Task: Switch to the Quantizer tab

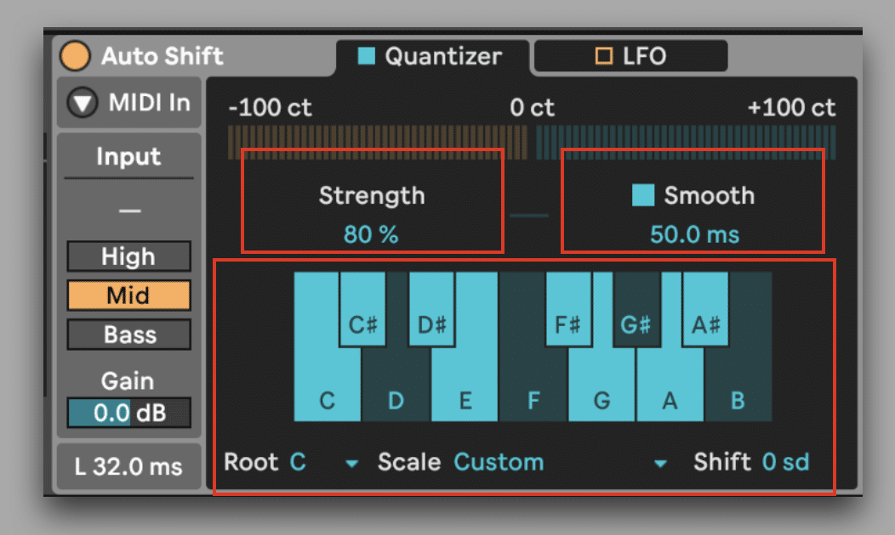Action: (x=430, y=57)
